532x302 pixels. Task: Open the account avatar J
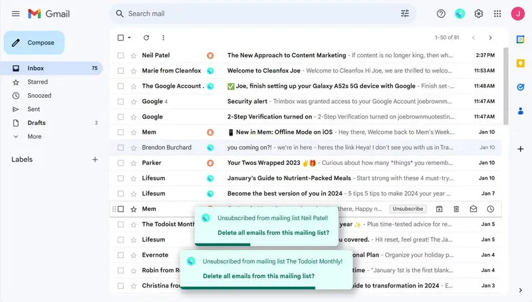pos(518,13)
